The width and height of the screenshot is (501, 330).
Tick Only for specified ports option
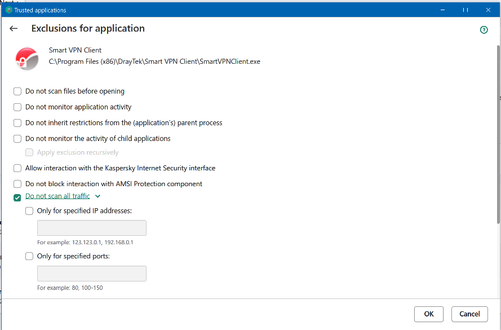pos(29,256)
